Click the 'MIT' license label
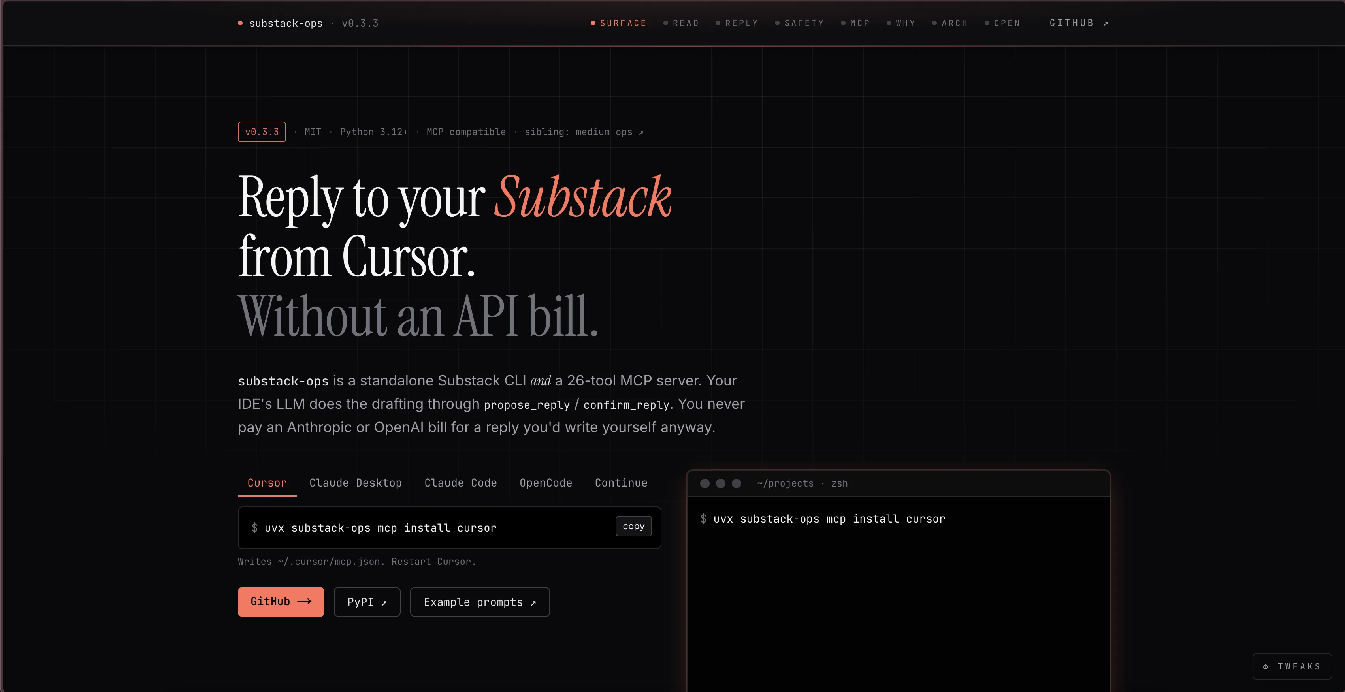 pyautogui.click(x=313, y=132)
